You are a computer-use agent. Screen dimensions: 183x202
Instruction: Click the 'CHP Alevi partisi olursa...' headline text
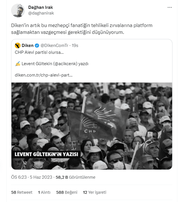(x=39, y=52)
